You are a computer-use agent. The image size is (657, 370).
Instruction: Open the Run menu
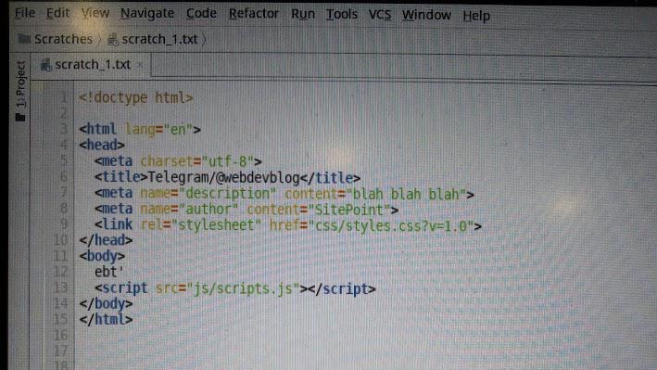pyautogui.click(x=303, y=14)
